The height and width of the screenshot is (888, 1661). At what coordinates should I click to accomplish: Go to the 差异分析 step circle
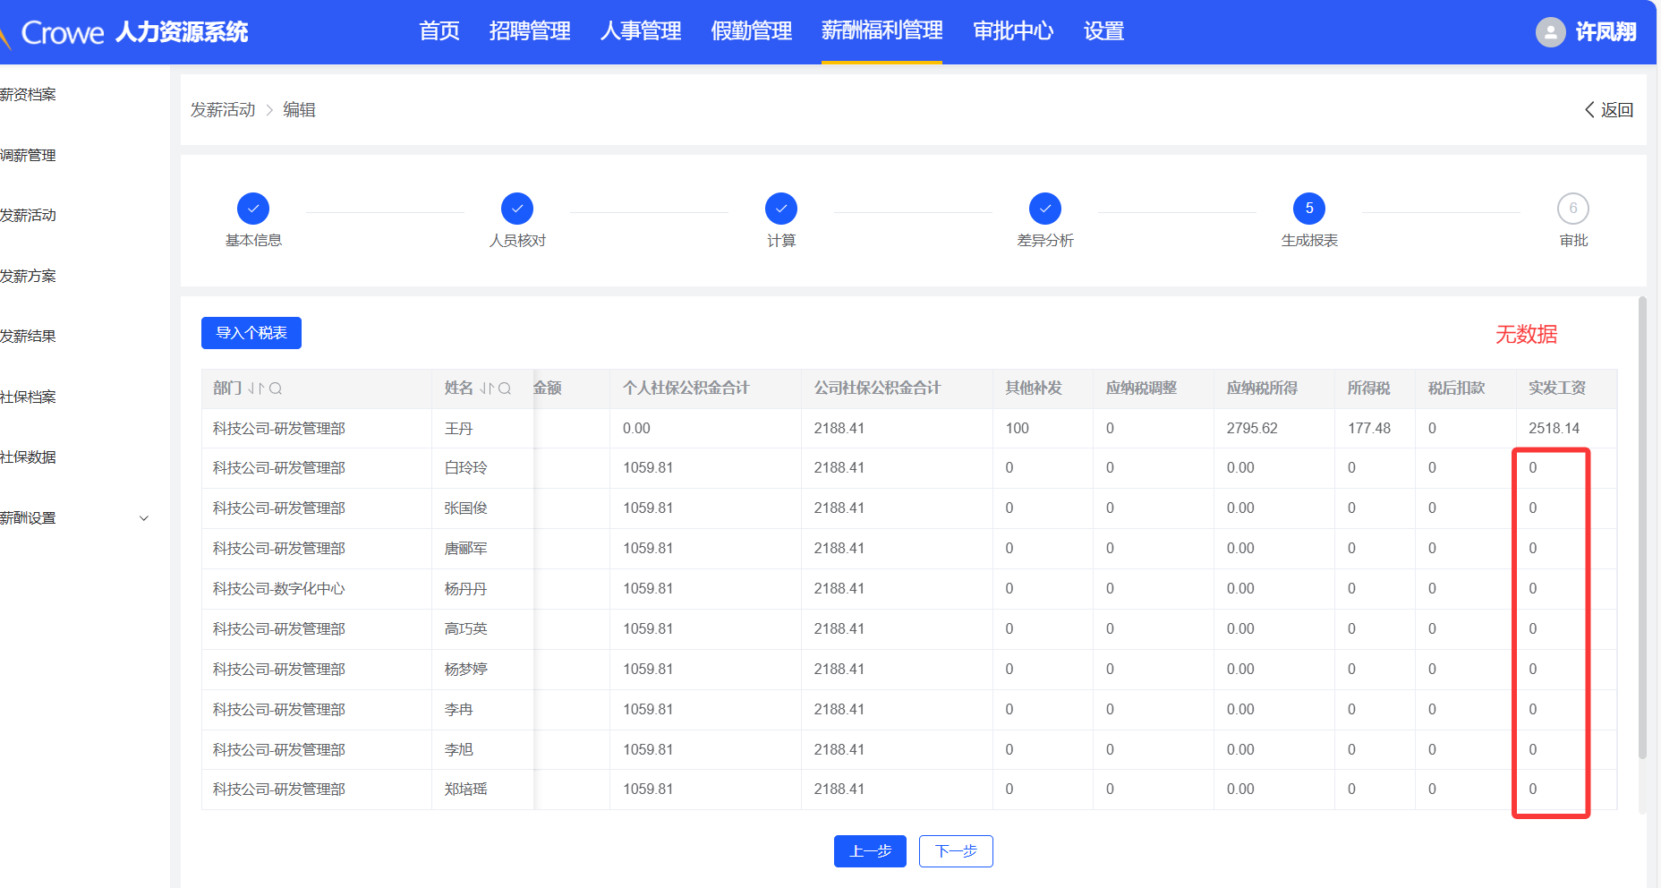(1045, 209)
